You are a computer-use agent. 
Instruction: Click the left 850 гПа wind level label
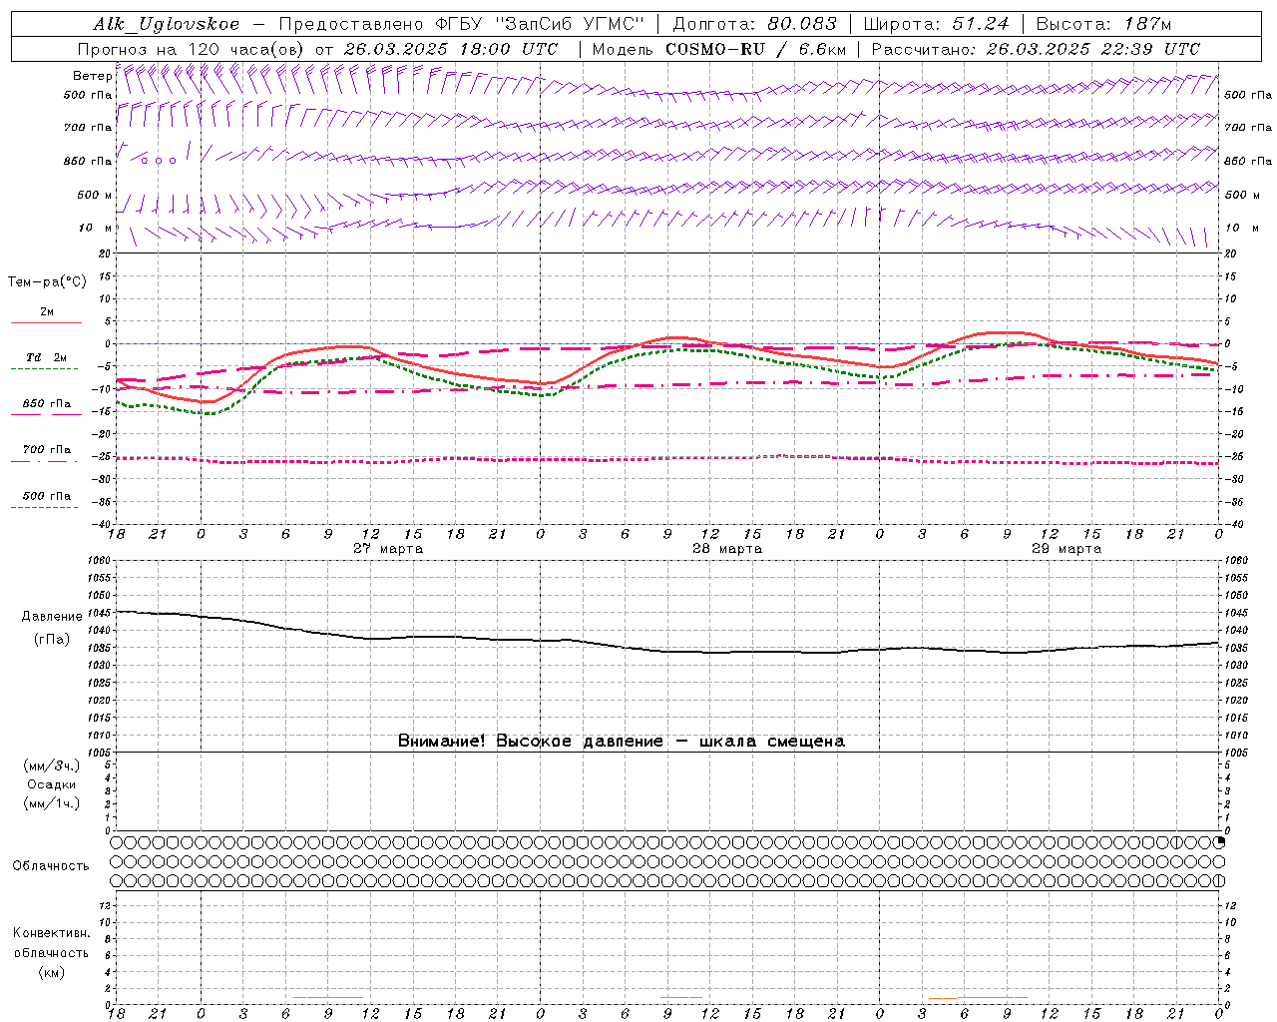click(x=88, y=162)
